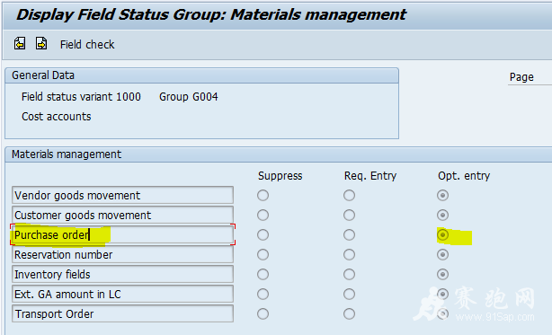Viewport: 552px width, 335px height.
Task: Select Opt. entry for Reservation number
Action: tap(442, 254)
